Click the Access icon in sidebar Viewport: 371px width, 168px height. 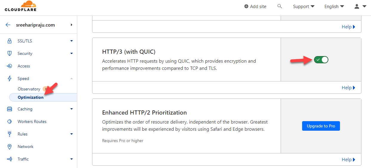tap(10, 66)
